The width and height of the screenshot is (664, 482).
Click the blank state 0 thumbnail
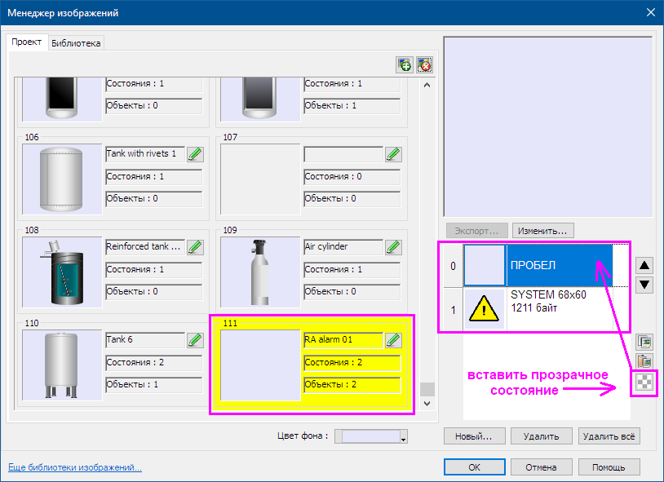click(x=485, y=266)
